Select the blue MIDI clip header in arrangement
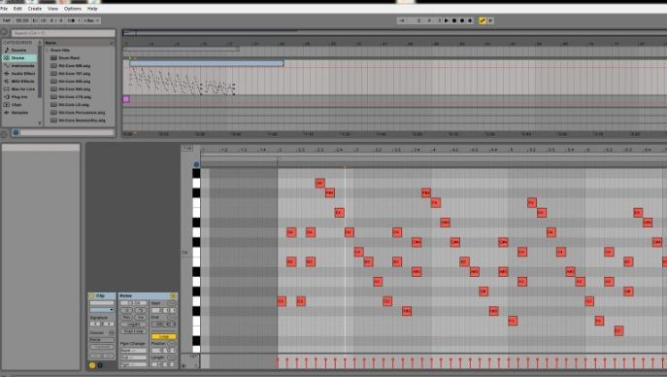Viewport: 667px width, 377px height. 207,63
